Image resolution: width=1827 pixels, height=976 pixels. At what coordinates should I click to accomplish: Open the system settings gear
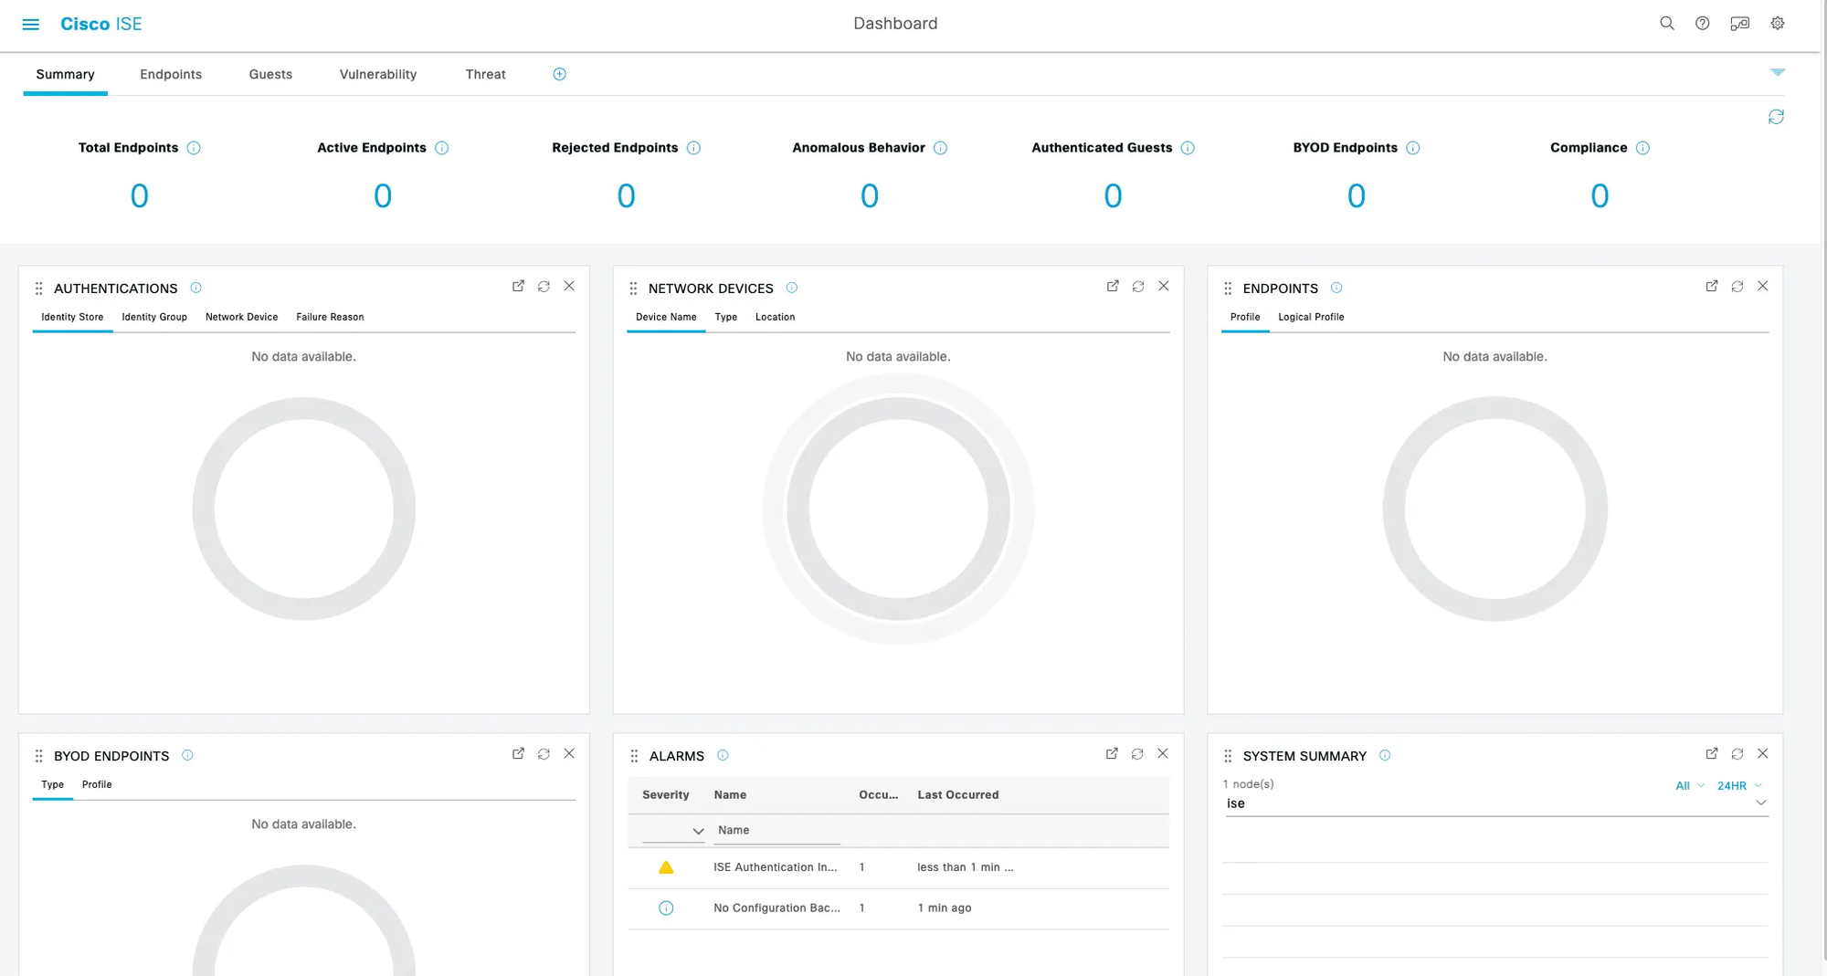pyautogui.click(x=1777, y=23)
